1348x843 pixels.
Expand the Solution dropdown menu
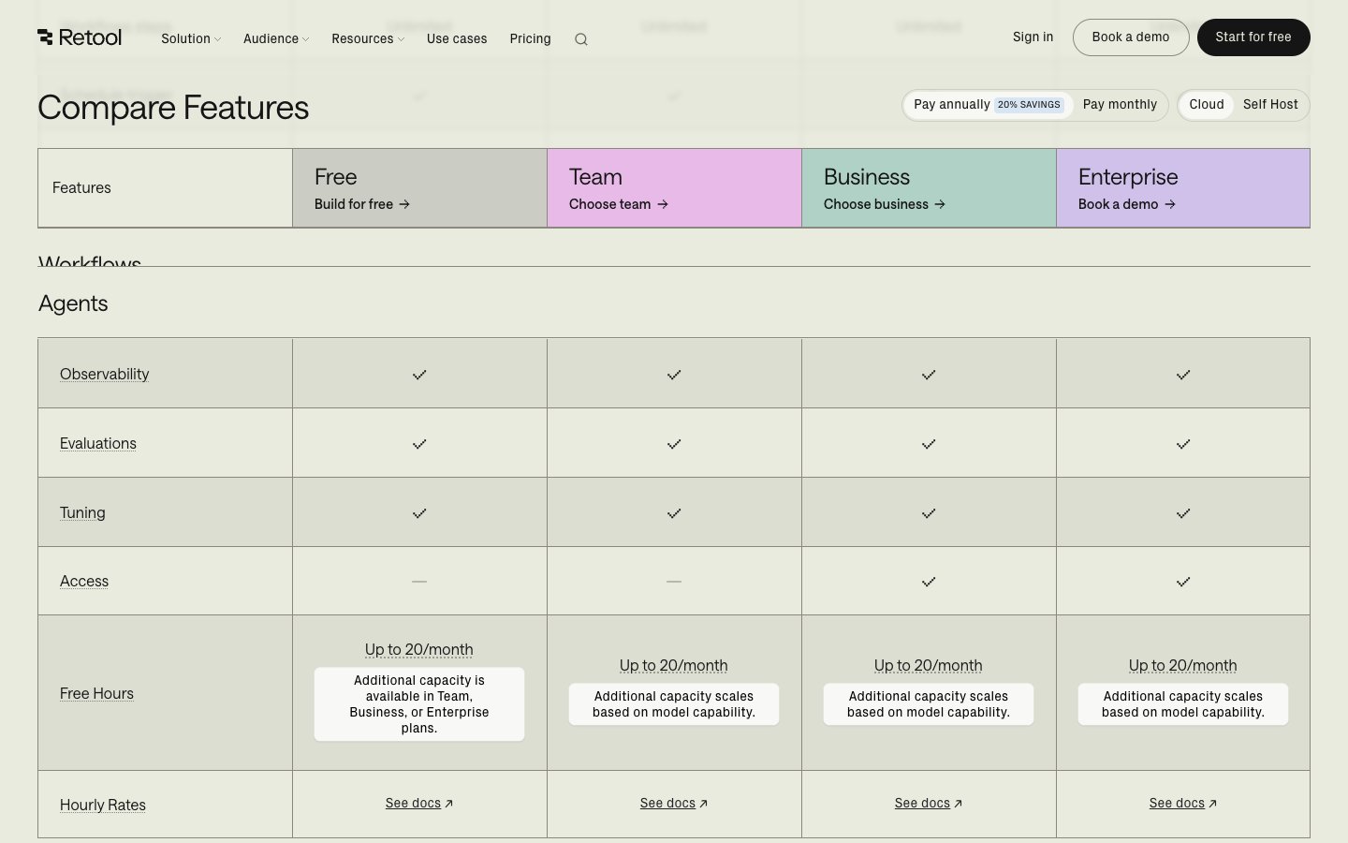click(191, 38)
